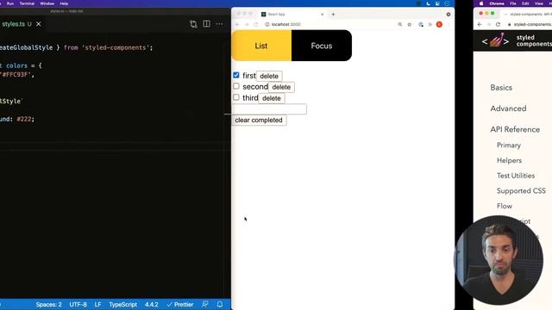Viewport: 552px width, 310px height.
Task: Open the Chrome app menu
Action: pyautogui.click(x=497, y=3)
